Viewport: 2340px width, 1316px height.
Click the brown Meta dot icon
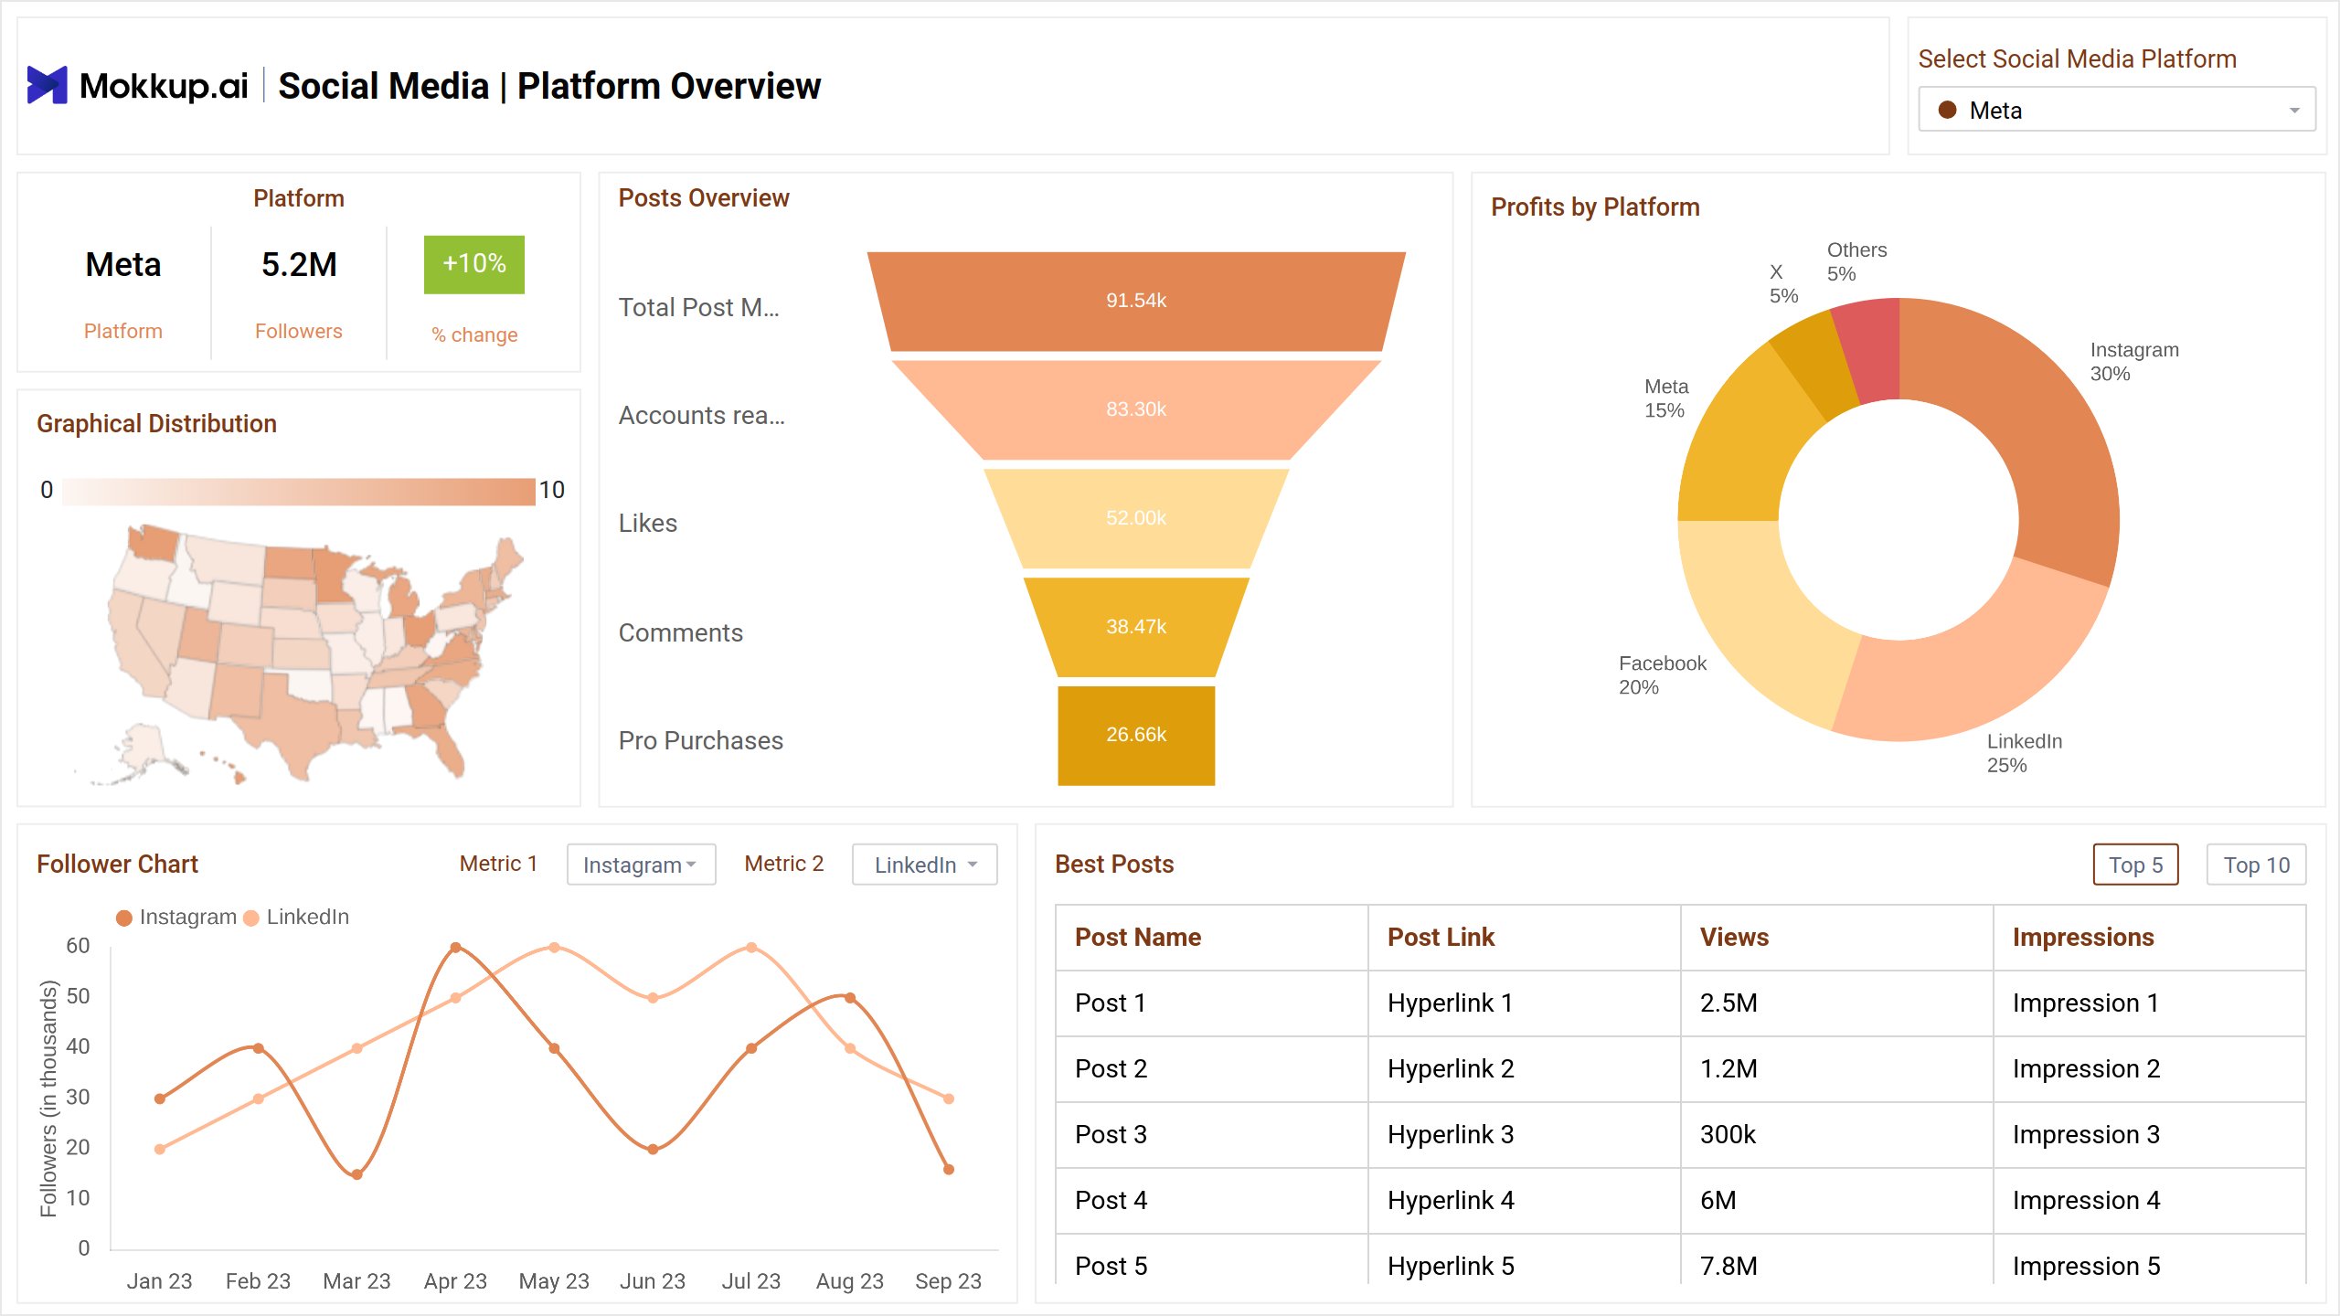1947,110
